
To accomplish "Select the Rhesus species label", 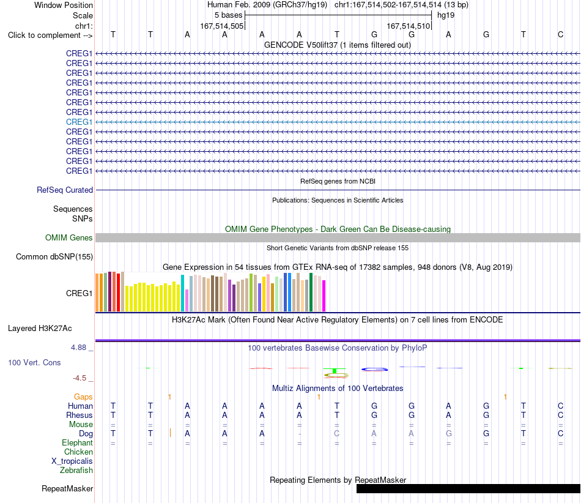I will tap(80, 415).
